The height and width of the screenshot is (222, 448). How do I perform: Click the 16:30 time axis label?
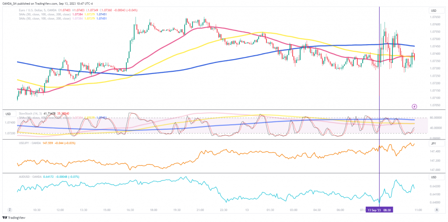(130, 210)
